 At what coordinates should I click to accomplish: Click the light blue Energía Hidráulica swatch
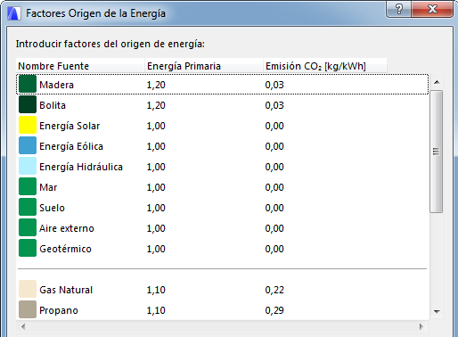pyautogui.click(x=28, y=166)
